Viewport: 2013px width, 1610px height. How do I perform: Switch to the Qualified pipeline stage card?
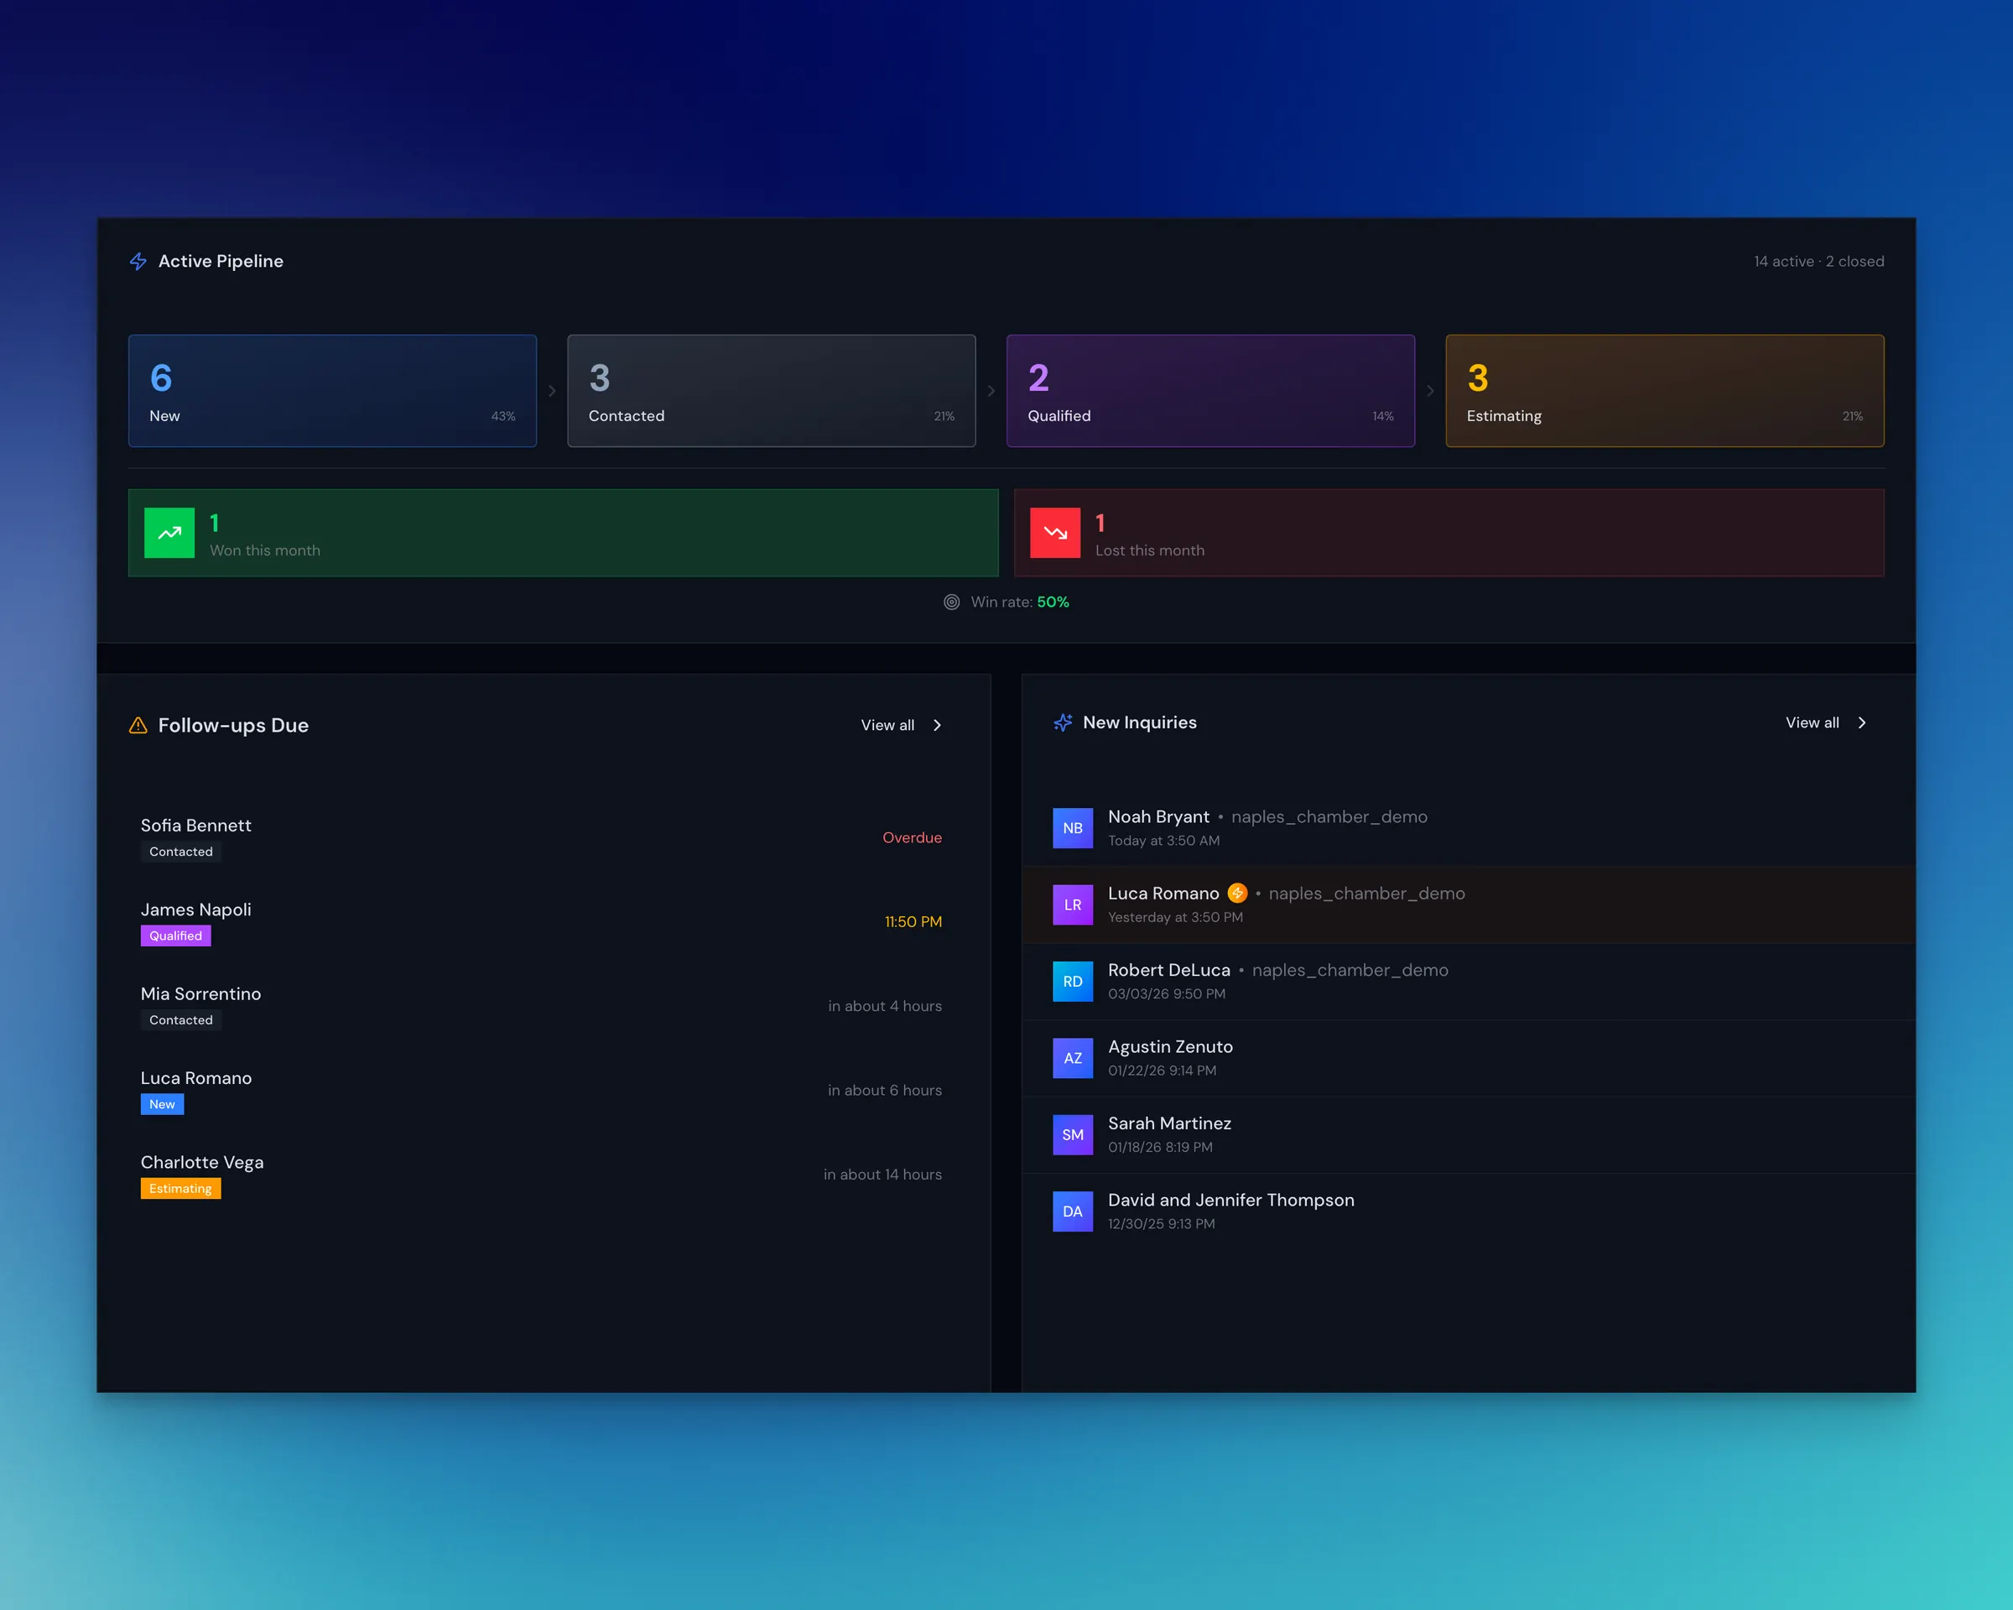[1210, 390]
